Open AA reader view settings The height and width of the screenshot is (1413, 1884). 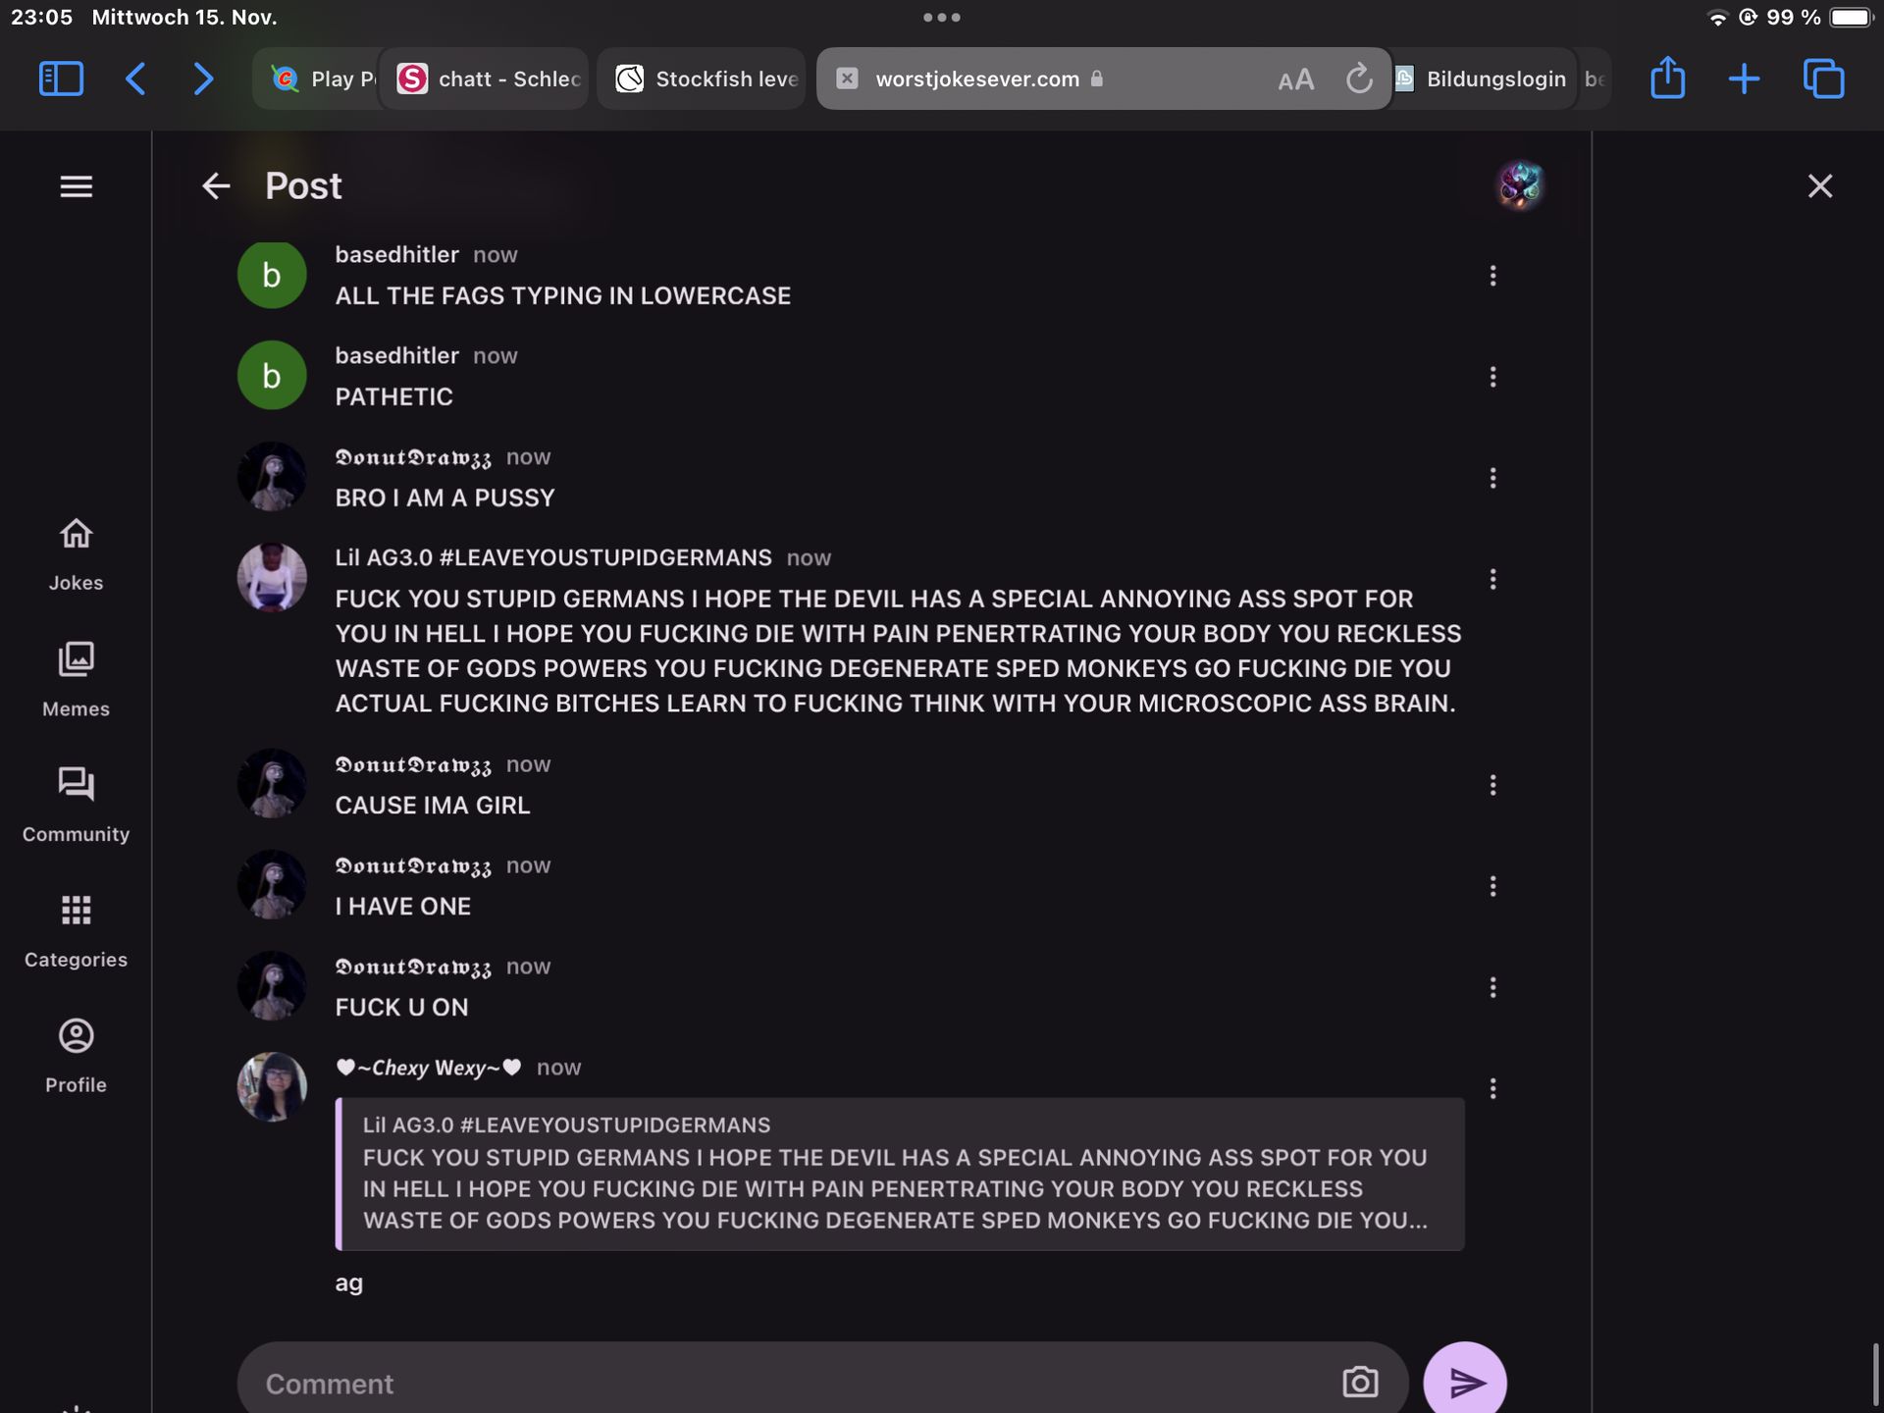point(1295,79)
